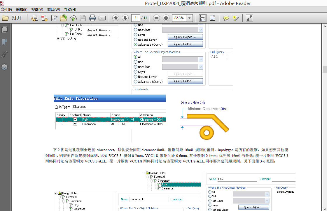Go to previous page with up arrow
The width and height of the screenshot is (327, 211).
116,18
